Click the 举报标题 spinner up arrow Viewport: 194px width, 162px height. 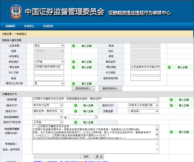click(x=157, y=99)
